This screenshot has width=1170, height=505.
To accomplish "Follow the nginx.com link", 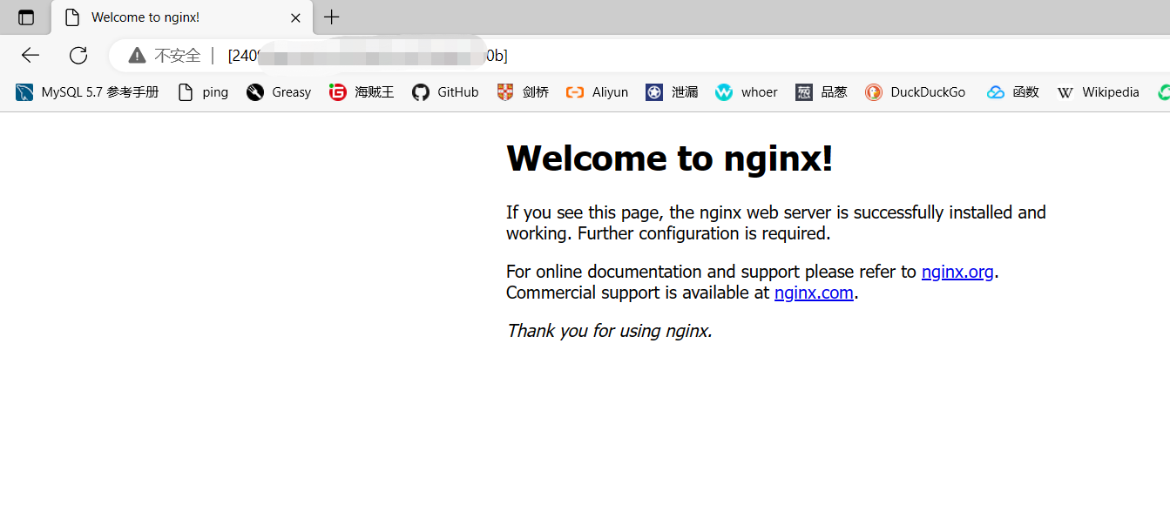I will (x=814, y=293).
